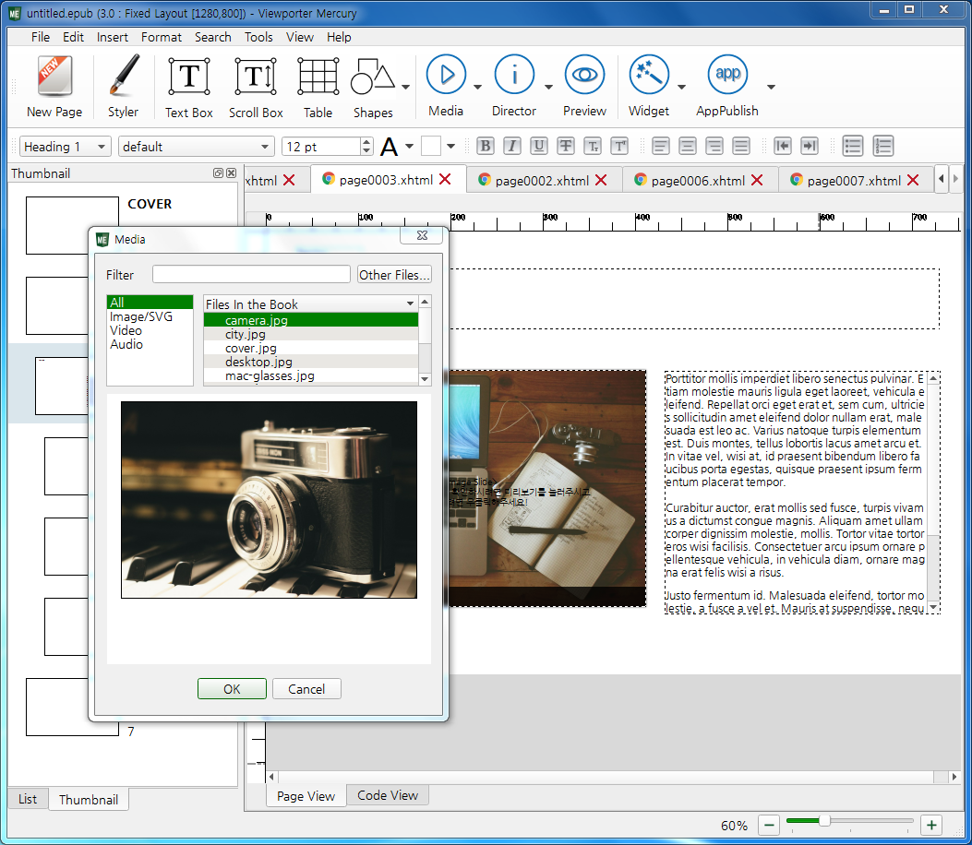Click Cancel in Media dialog
Image resolution: width=972 pixels, height=845 pixels.
[306, 689]
